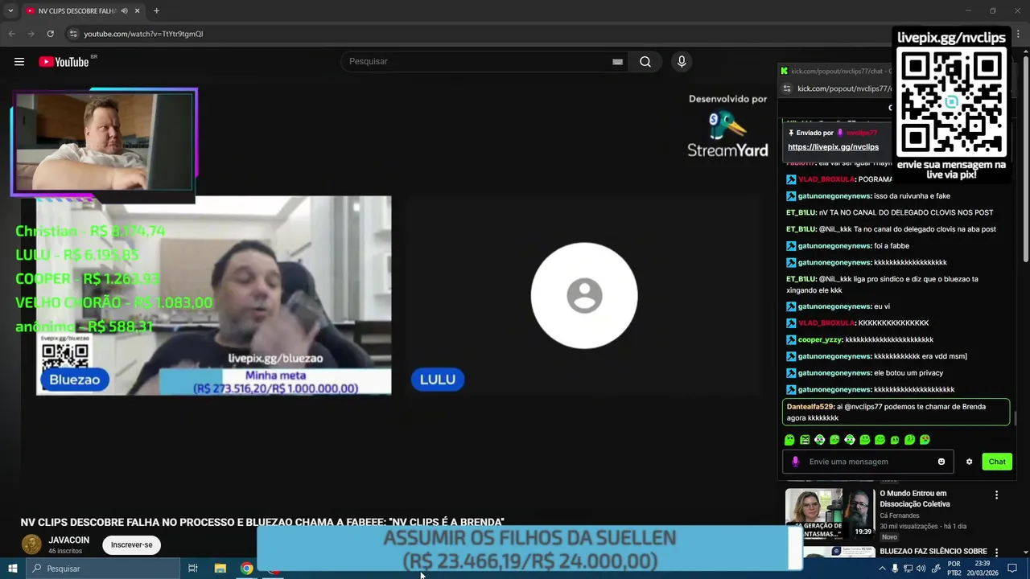Open network status tray icon

(x=908, y=569)
